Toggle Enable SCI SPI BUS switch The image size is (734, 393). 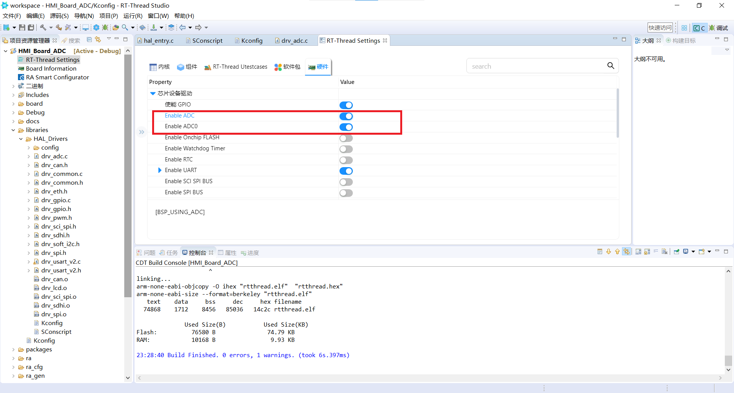(x=346, y=182)
